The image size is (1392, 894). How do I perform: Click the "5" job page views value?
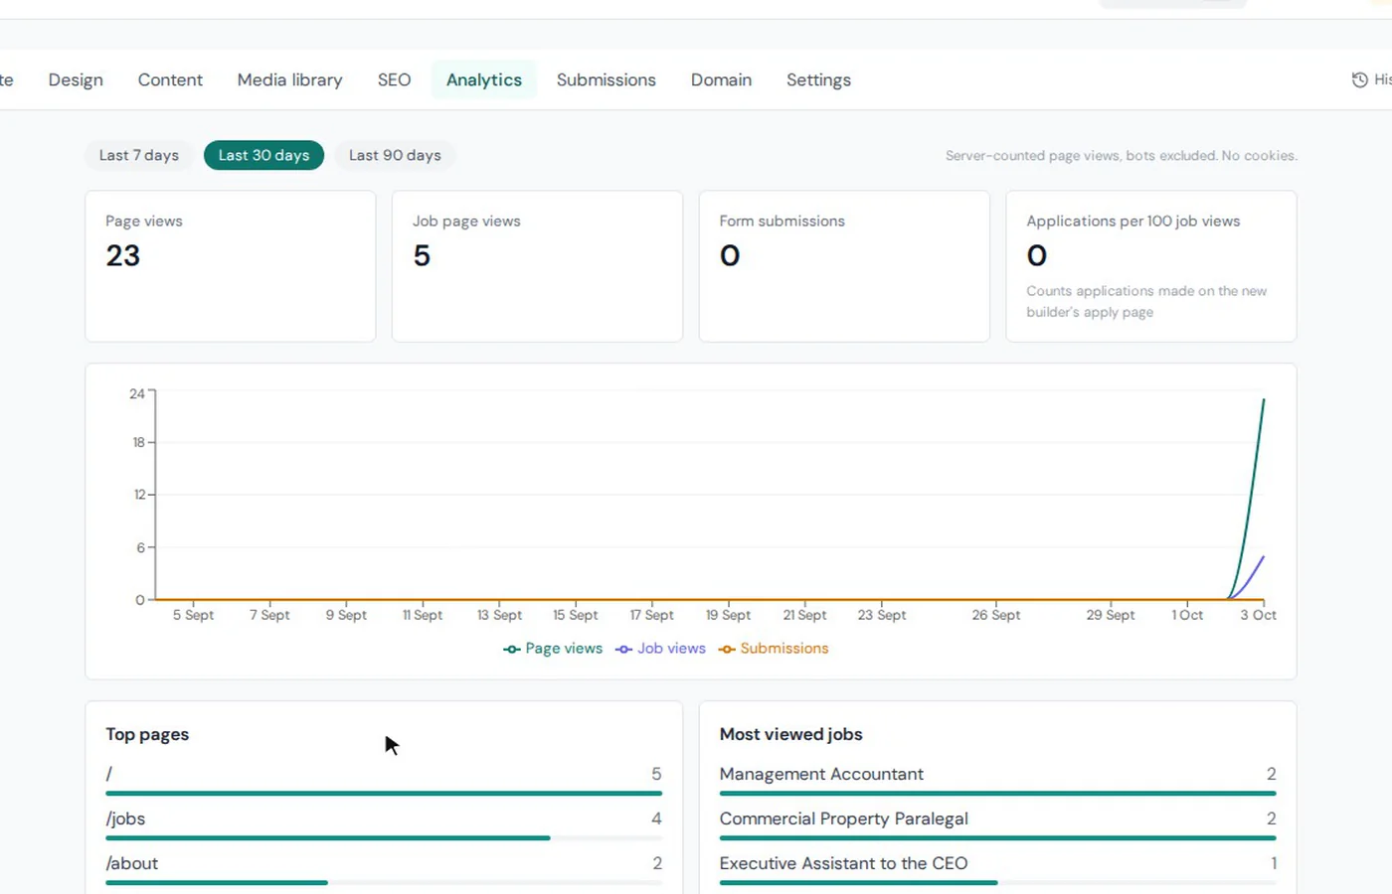(x=422, y=256)
